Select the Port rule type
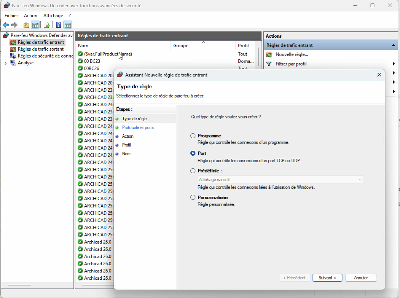Image resolution: width=400 pixels, height=298 pixels. tap(193, 153)
